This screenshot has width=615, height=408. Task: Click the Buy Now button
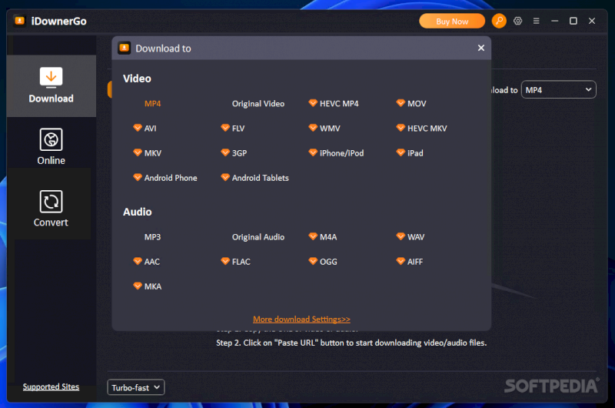point(452,22)
